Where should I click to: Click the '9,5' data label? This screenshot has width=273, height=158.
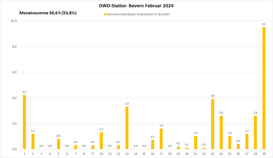coord(264,24)
